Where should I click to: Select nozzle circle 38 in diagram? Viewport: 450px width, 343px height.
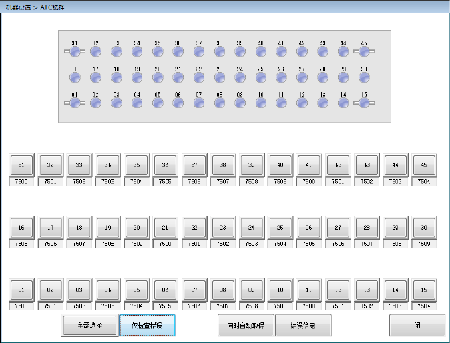coord(220,51)
